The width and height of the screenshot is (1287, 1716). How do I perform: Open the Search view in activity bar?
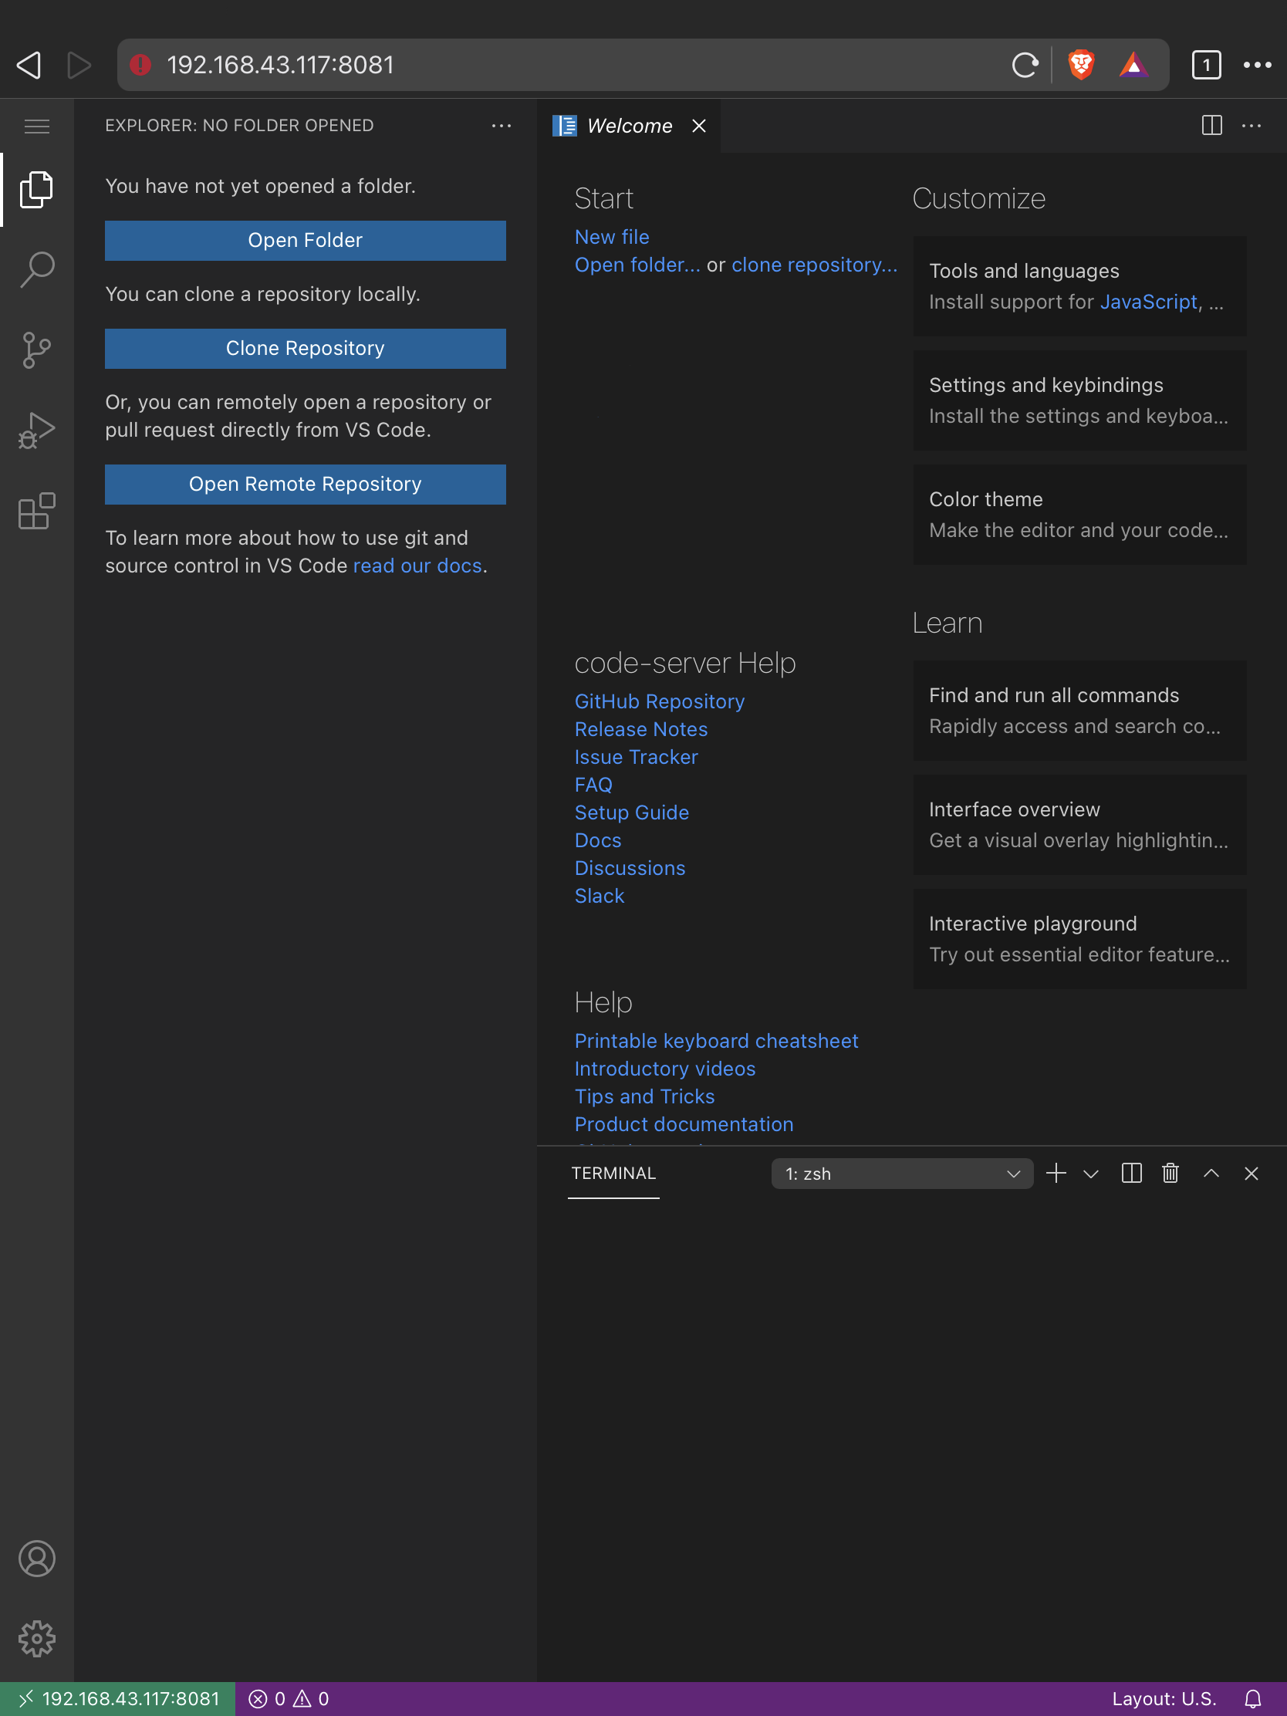36,269
